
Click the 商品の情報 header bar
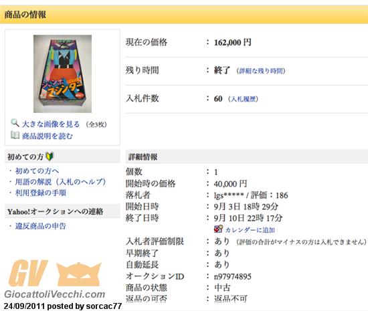tap(184, 15)
